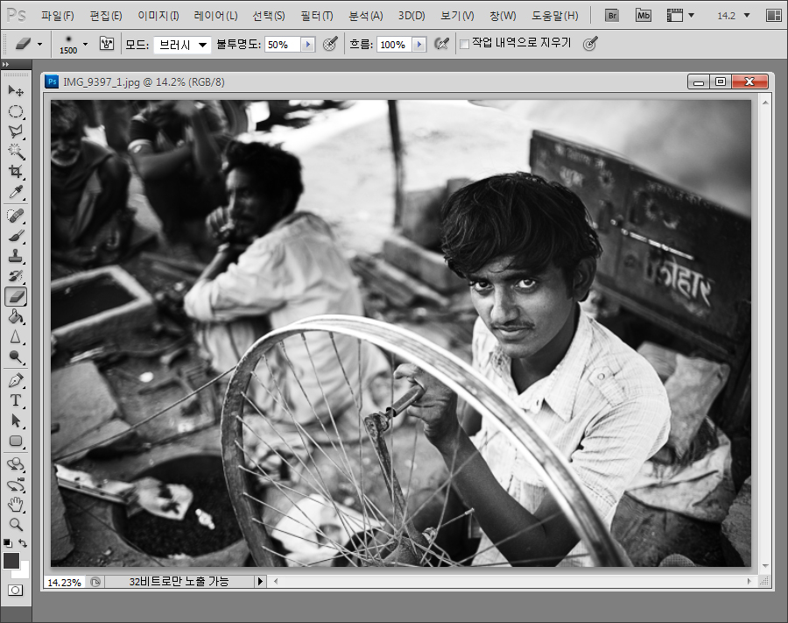
Task: Select the Type tool
Action: (x=16, y=400)
